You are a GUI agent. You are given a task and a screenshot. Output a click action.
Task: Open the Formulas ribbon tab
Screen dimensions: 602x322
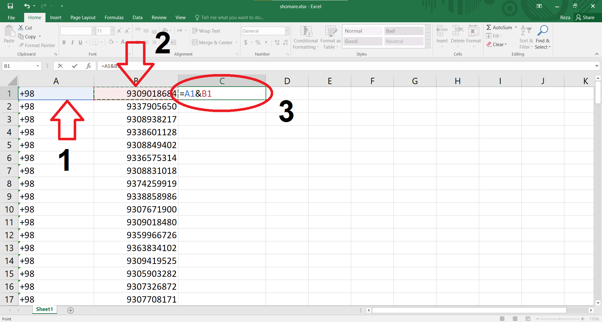(x=114, y=18)
